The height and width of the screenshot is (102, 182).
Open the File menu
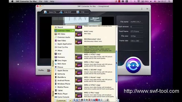click(40, 1)
